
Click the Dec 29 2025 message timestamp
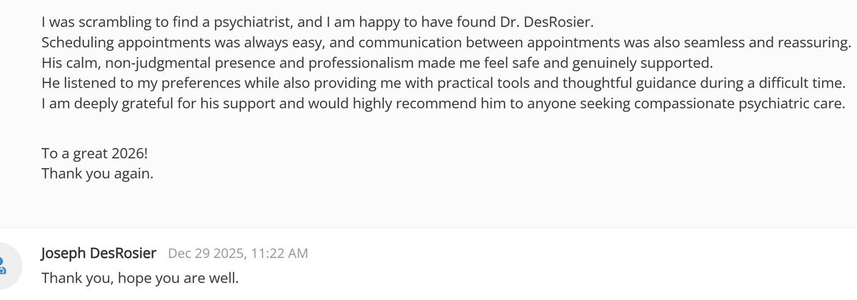pyautogui.click(x=238, y=253)
